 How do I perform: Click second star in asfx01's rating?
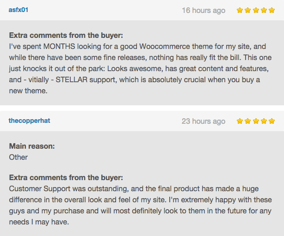click(247, 10)
